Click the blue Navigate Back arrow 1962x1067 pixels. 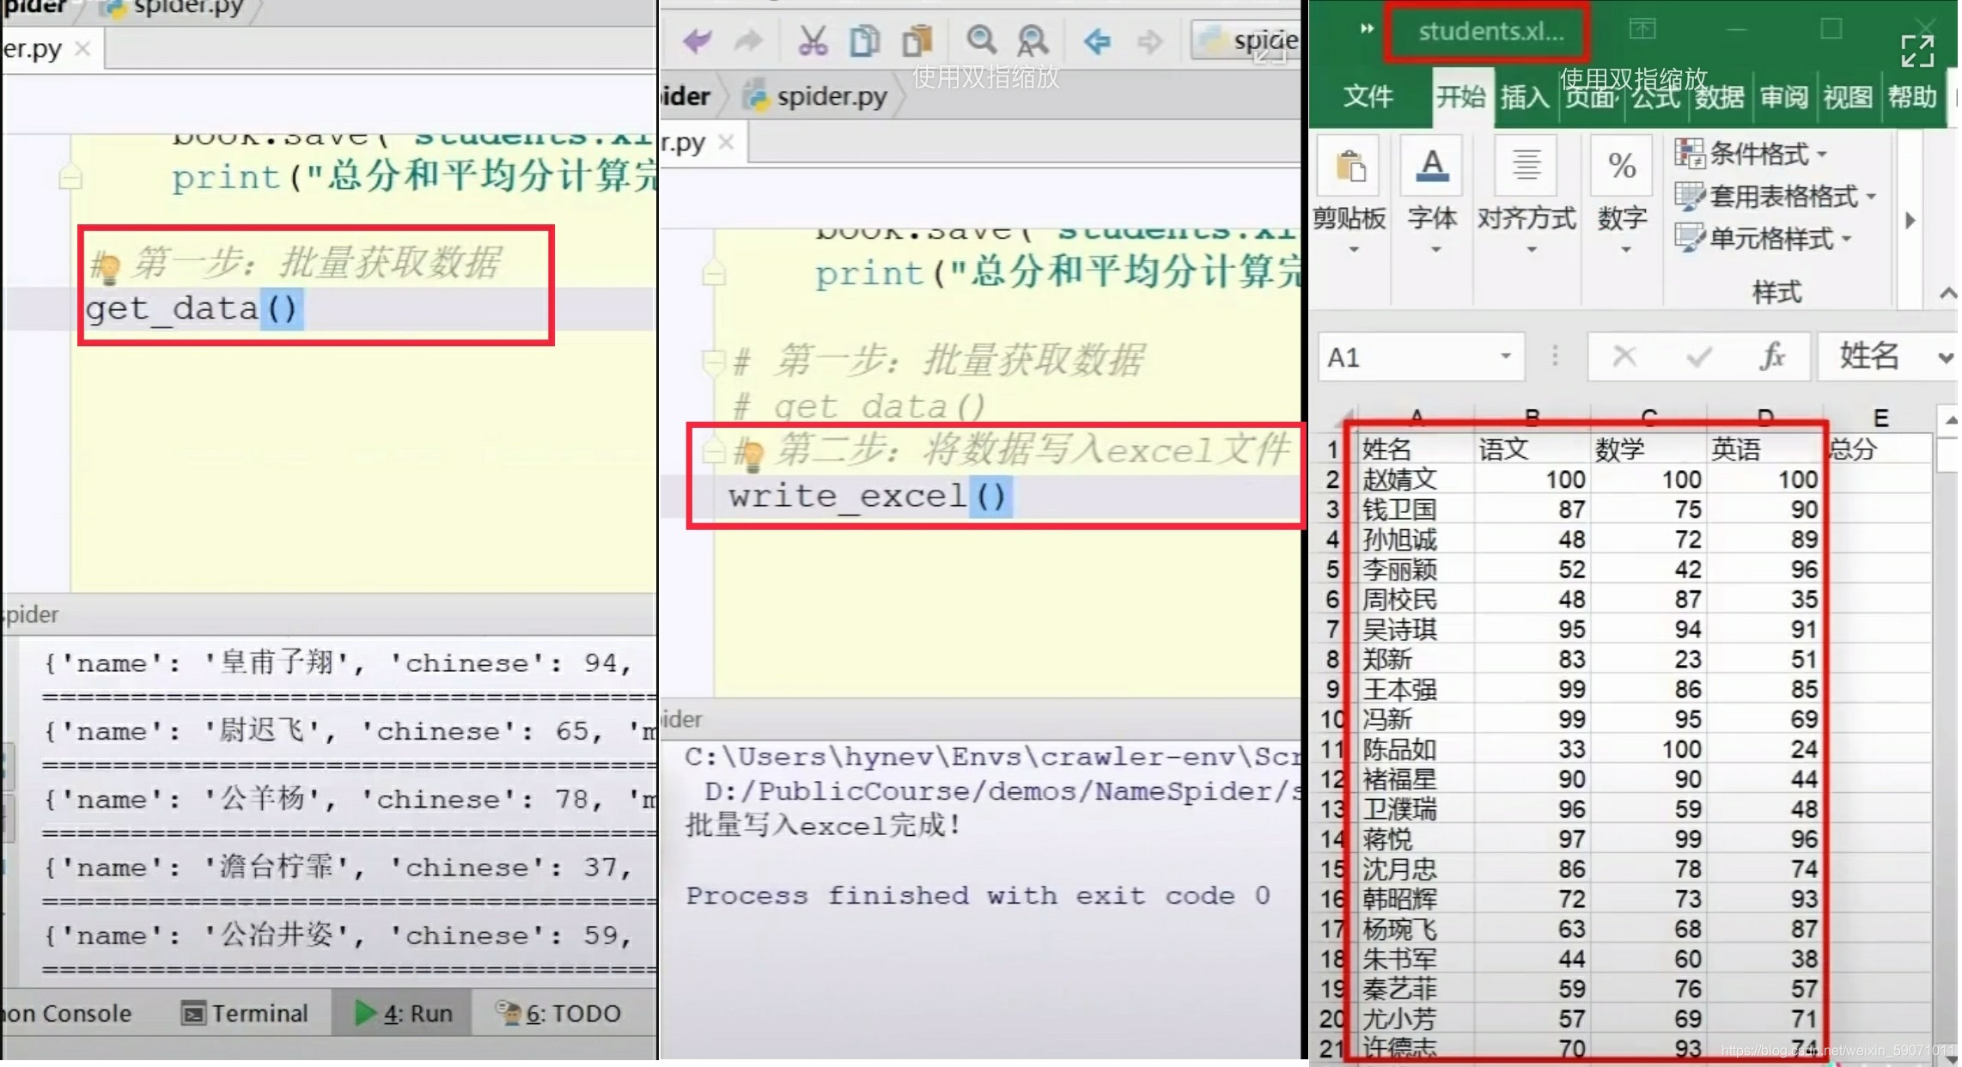coord(1097,40)
